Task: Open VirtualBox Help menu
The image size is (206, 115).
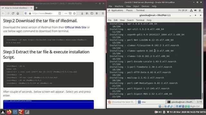Action: coord(154,6)
